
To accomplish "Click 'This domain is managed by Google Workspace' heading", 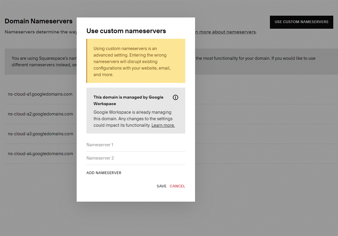I will [x=128, y=100].
